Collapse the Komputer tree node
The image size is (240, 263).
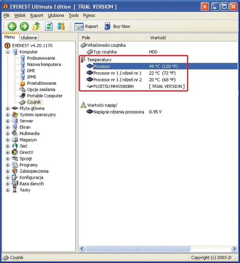(x=7, y=52)
